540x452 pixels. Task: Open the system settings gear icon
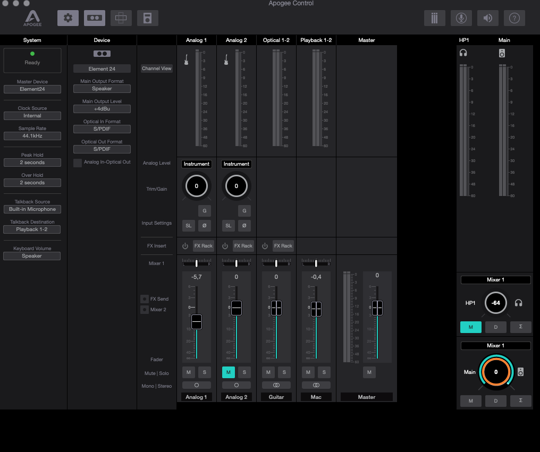pos(68,18)
